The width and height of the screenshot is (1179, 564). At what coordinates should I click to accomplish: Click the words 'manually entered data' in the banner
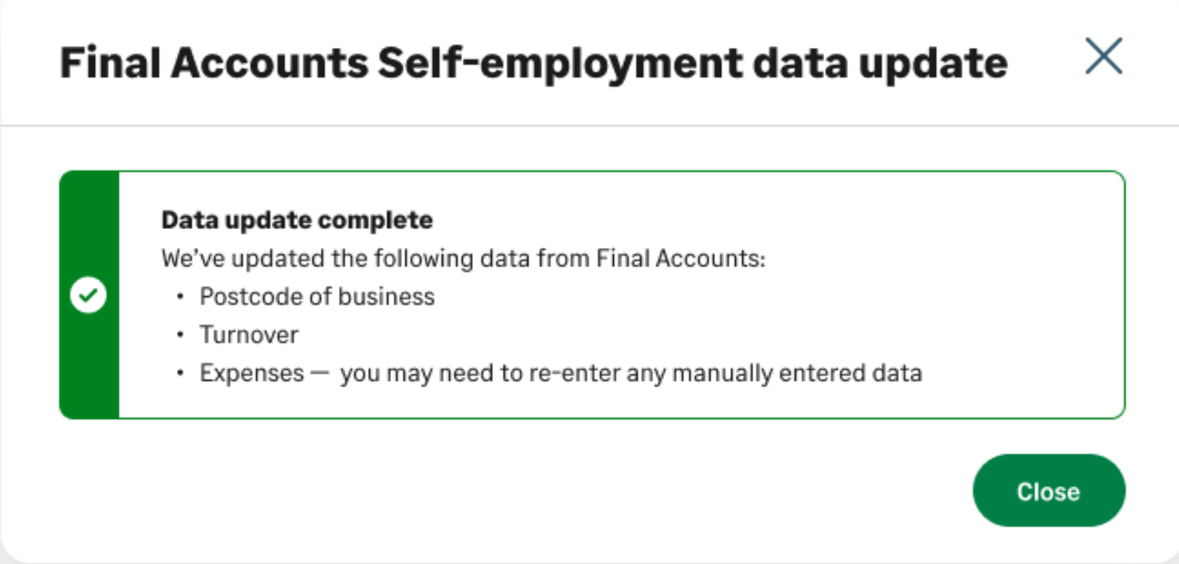point(797,373)
